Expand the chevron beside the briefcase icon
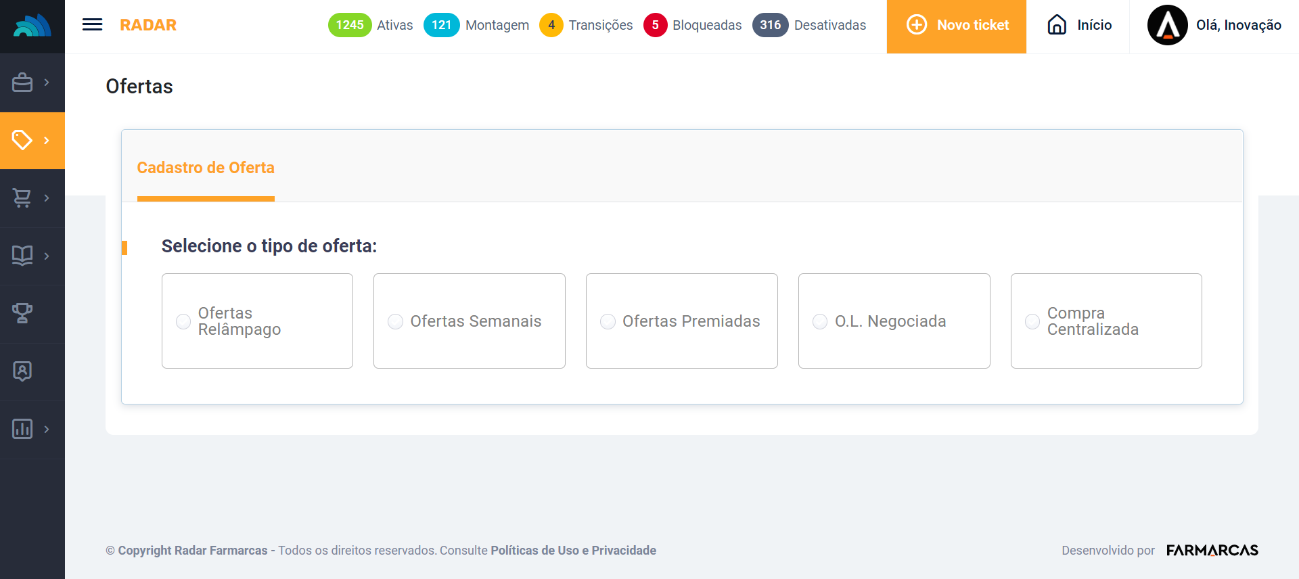This screenshot has height=579, width=1299. (47, 83)
